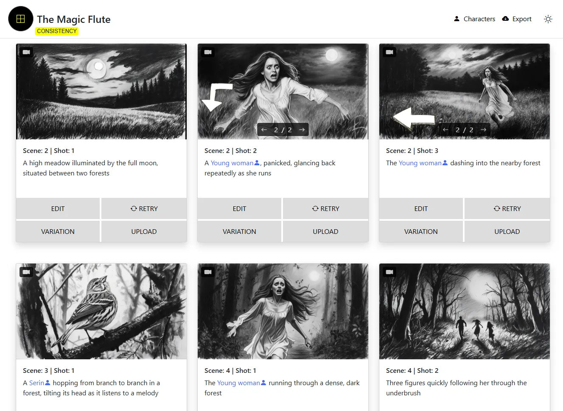Click the video clip icon on Scene 2 Shot 3

tap(389, 52)
